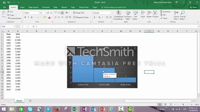
Task: Open Firefox from the taskbar
Action: coord(57,109)
